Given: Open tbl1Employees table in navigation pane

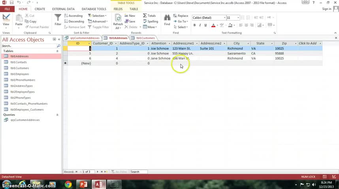Looking at the screenshot, I should [x=20, y=74].
